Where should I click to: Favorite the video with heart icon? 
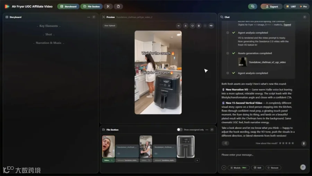(x=192, y=25)
